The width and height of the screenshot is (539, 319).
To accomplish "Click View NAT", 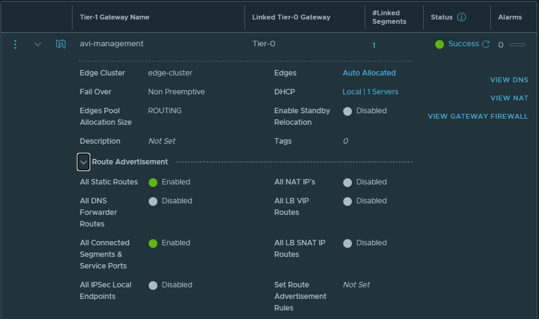I will click(x=509, y=98).
